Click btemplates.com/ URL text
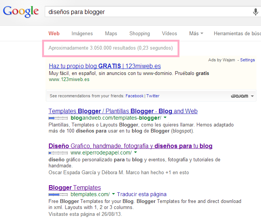Viewport: 261px width, 220px height. pyautogui.click(x=90, y=194)
